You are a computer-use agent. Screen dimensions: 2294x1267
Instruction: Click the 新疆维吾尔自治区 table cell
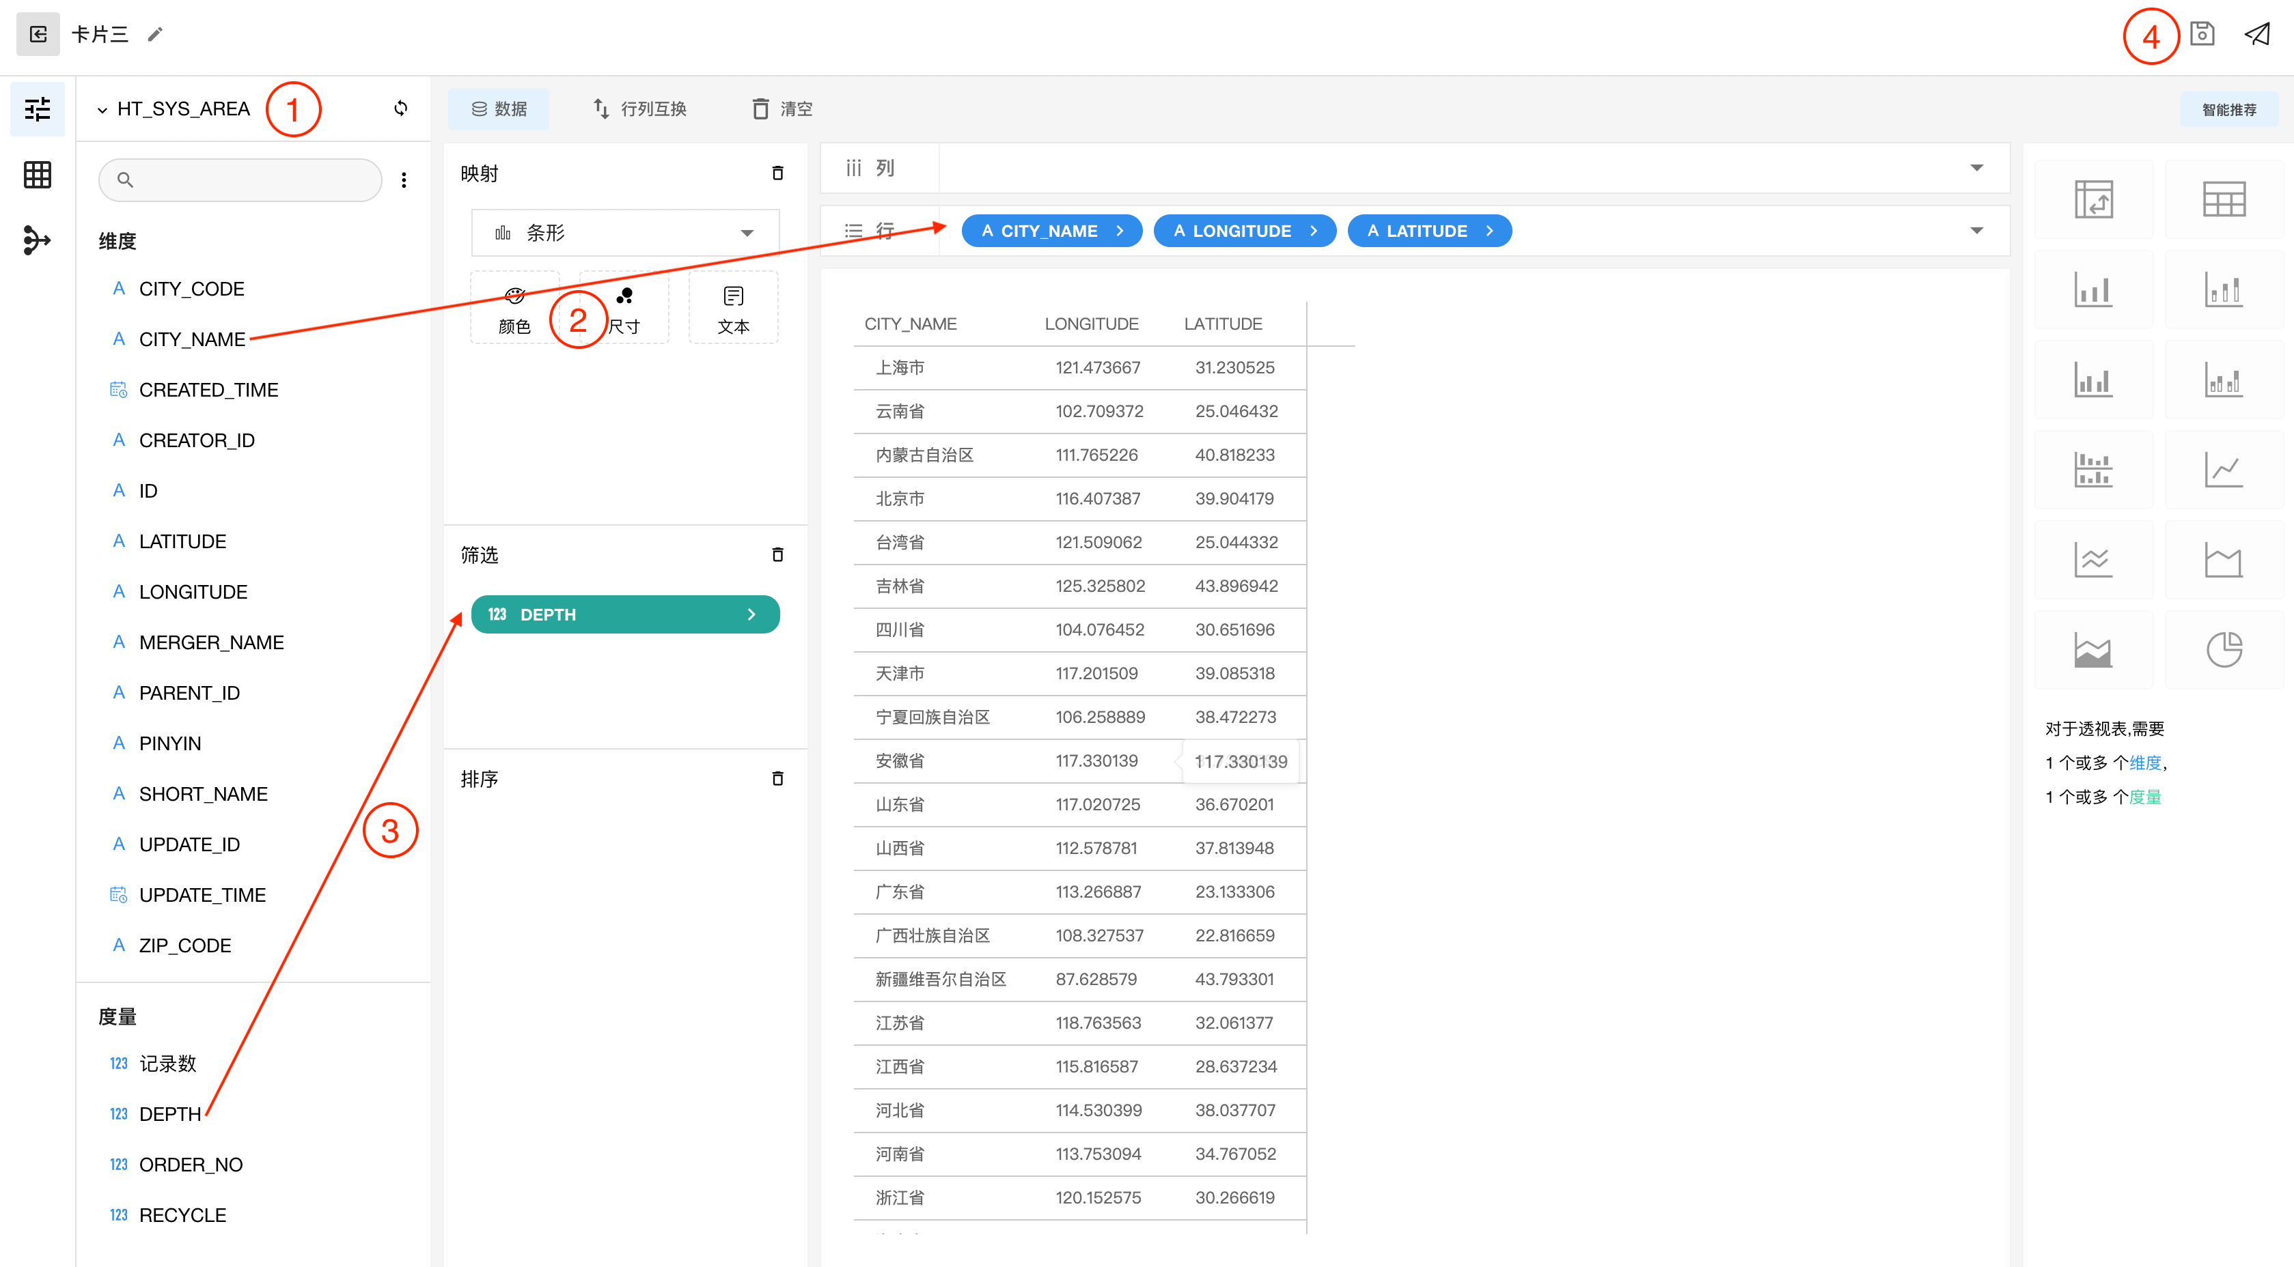pos(941,980)
